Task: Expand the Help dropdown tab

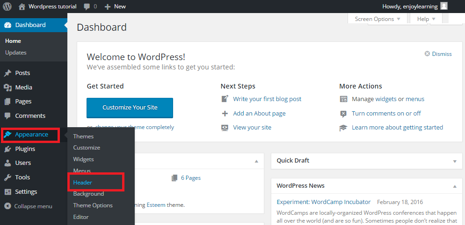Action: point(426,19)
